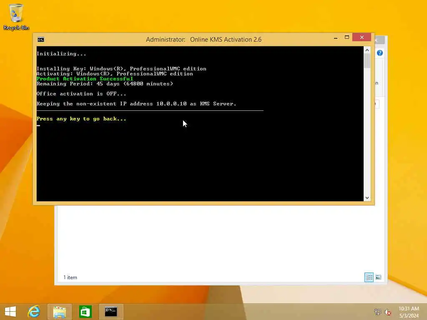Select the command prompt taskbar icon
The height and width of the screenshot is (320, 427).
(111, 312)
